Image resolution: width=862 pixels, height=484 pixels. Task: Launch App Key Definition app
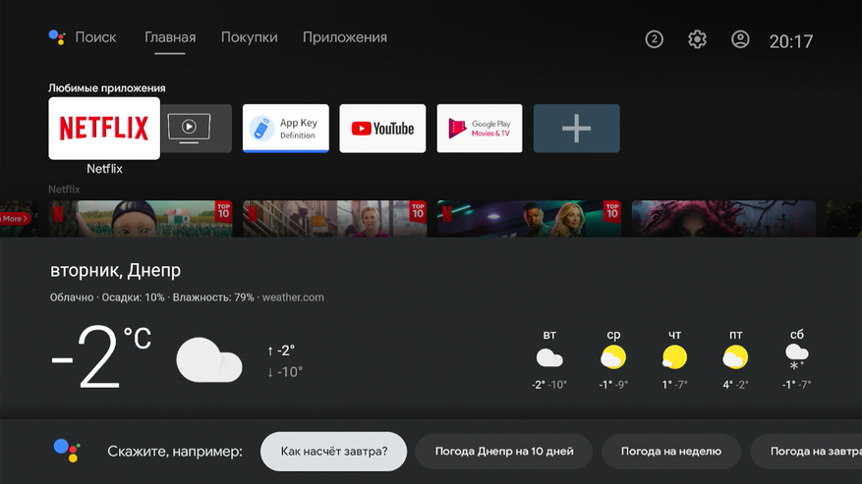click(286, 129)
